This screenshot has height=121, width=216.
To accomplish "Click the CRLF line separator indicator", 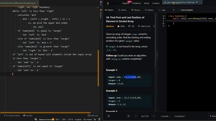I will pyautogui.click(x=64, y=119).
